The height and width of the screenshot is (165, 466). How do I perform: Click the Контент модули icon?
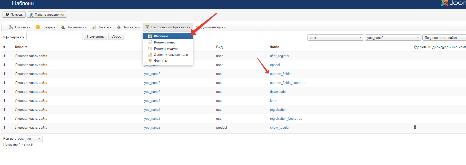[150, 48]
